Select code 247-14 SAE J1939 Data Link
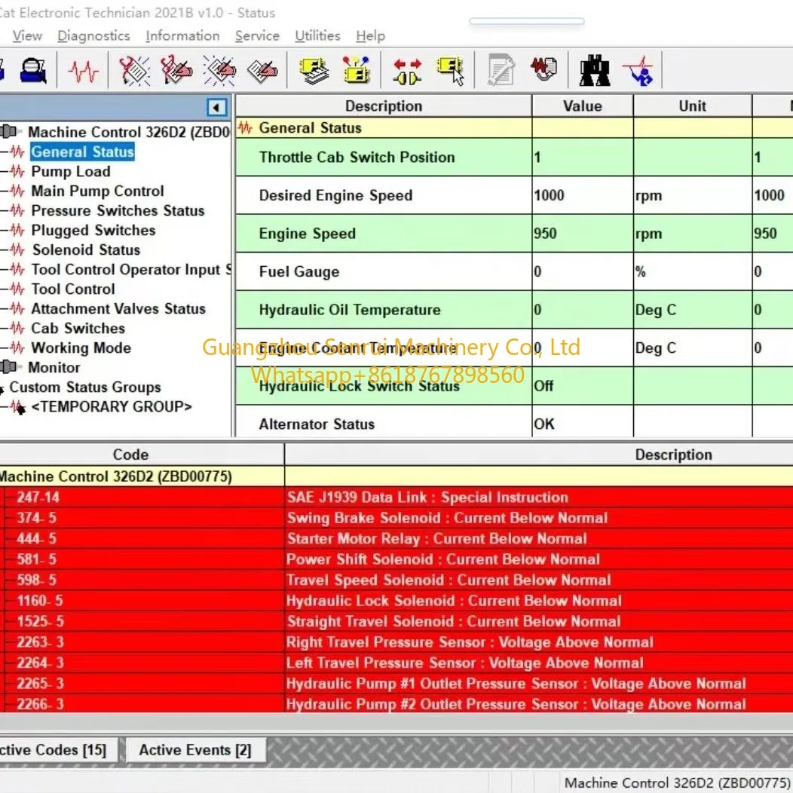Screen dimensions: 793x793 [396, 498]
